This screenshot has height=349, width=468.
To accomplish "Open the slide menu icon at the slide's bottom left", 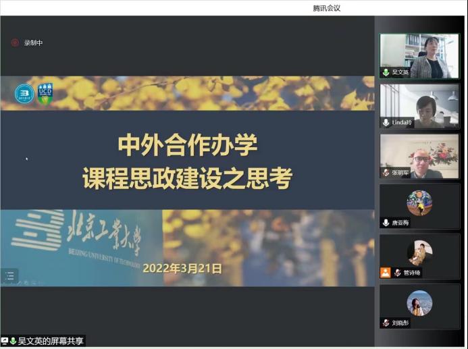I will tap(9, 275).
